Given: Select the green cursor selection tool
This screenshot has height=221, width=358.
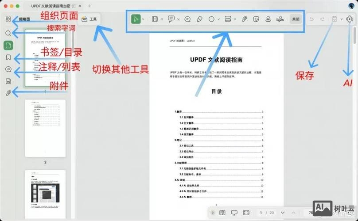Looking at the screenshot, I should coord(136,19).
